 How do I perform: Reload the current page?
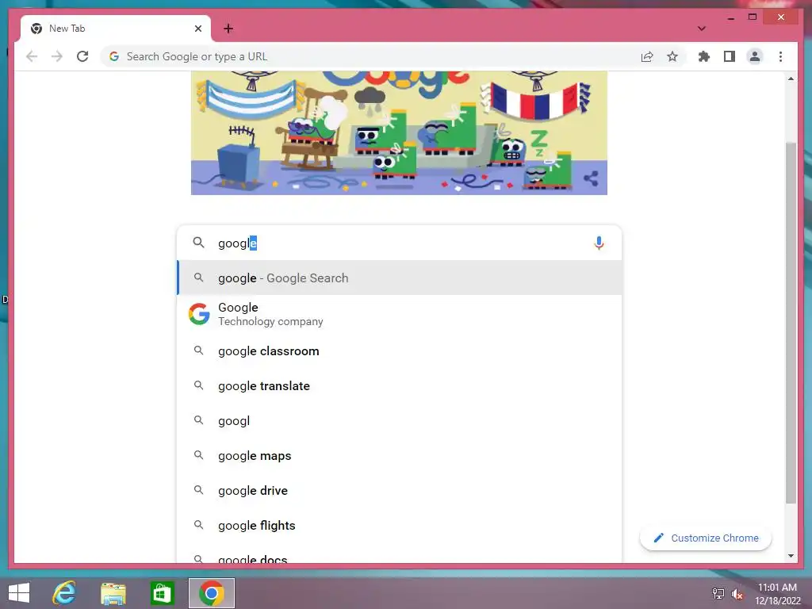82,56
